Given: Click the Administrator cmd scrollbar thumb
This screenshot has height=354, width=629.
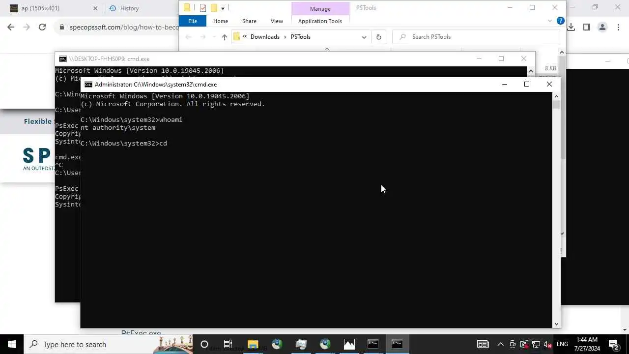Looking at the screenshot, I should (556, 105).
